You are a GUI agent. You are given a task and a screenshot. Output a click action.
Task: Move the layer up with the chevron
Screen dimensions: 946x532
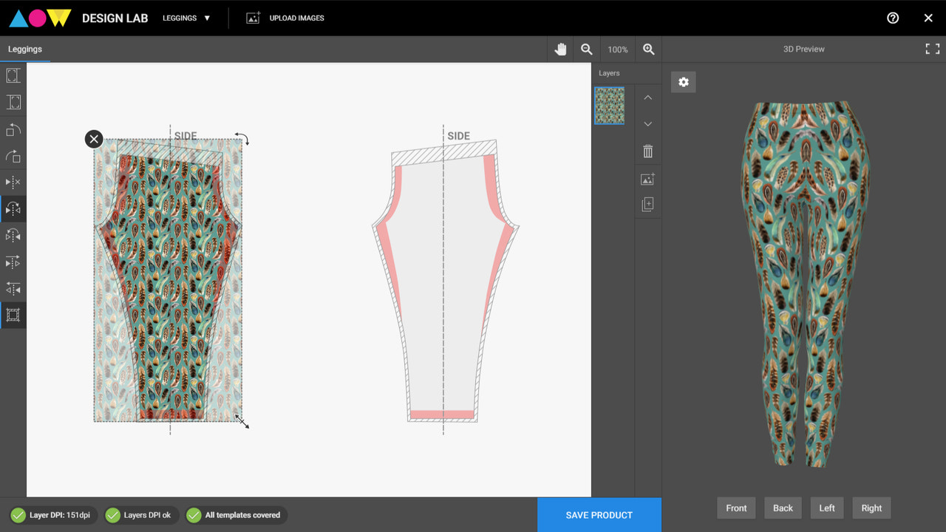tap(647, 96)
